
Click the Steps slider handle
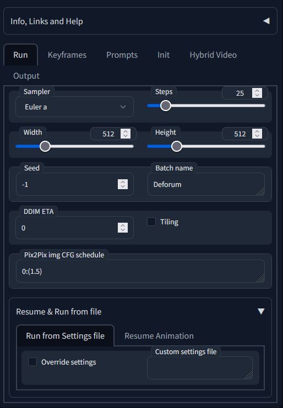[166, 106]
